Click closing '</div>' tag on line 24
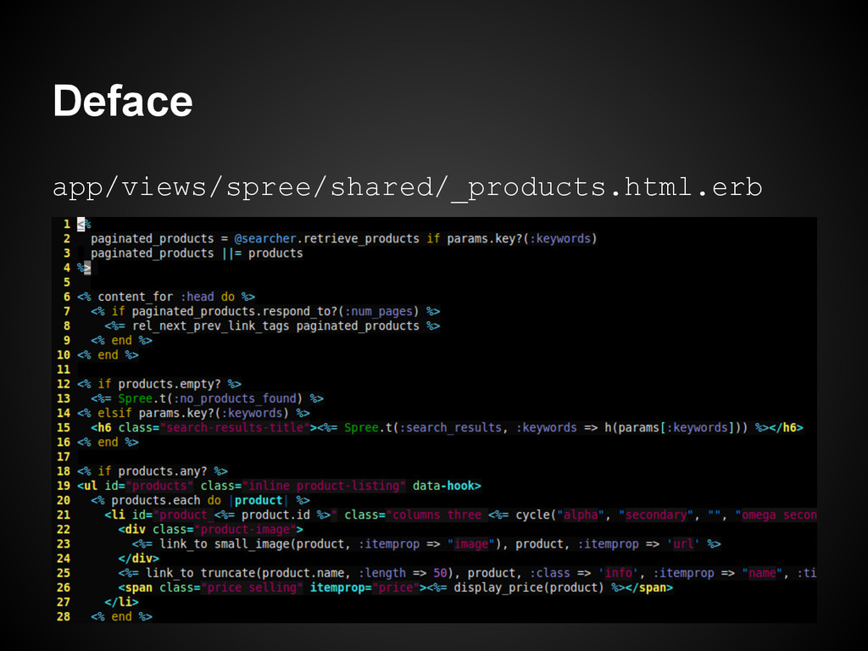 click(x=138, y=558)
